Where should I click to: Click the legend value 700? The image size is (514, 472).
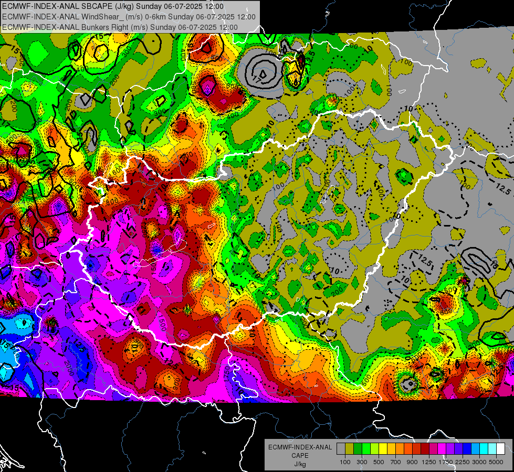396,462
